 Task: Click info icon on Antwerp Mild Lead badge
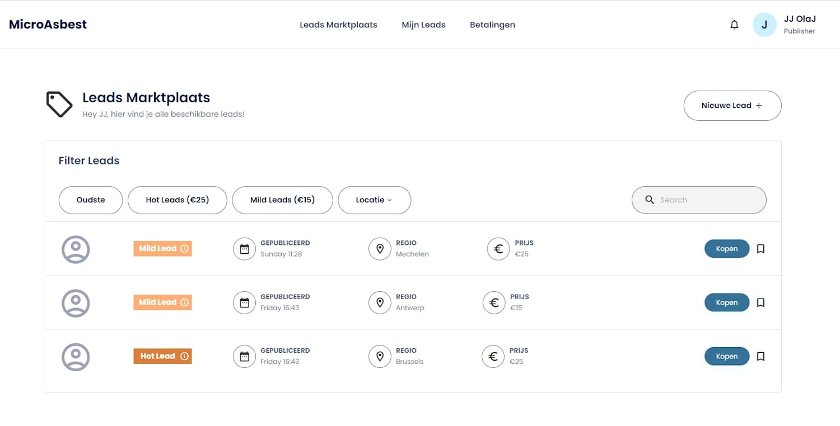tap(184, 302)
